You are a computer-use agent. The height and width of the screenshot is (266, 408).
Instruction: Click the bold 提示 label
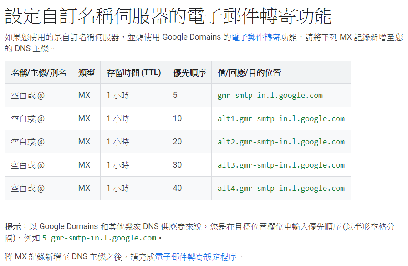coord(13,226)
